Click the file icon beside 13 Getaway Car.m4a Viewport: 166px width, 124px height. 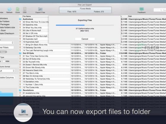pyautogui.click(x=20, y=48)
